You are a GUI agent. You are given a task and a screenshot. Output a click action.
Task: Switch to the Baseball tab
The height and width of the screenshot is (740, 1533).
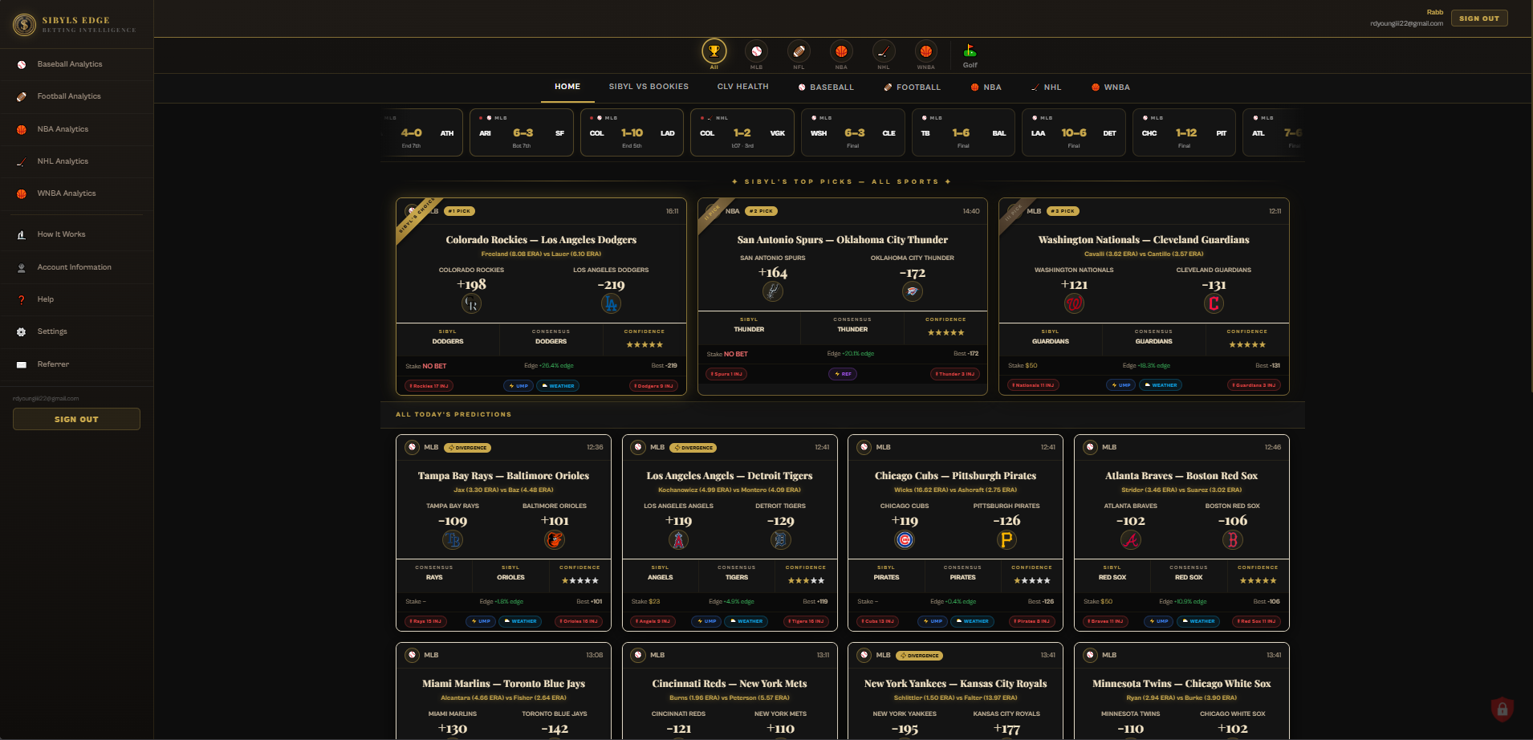[826, 87]
